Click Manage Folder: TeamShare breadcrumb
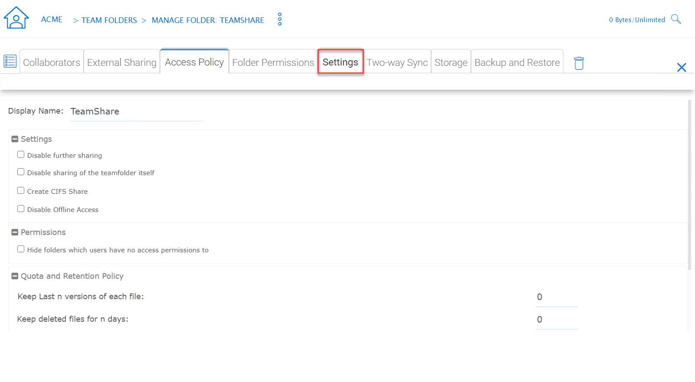Image resolution: width=695 pixels, height=382 pixels. [208, 20]
